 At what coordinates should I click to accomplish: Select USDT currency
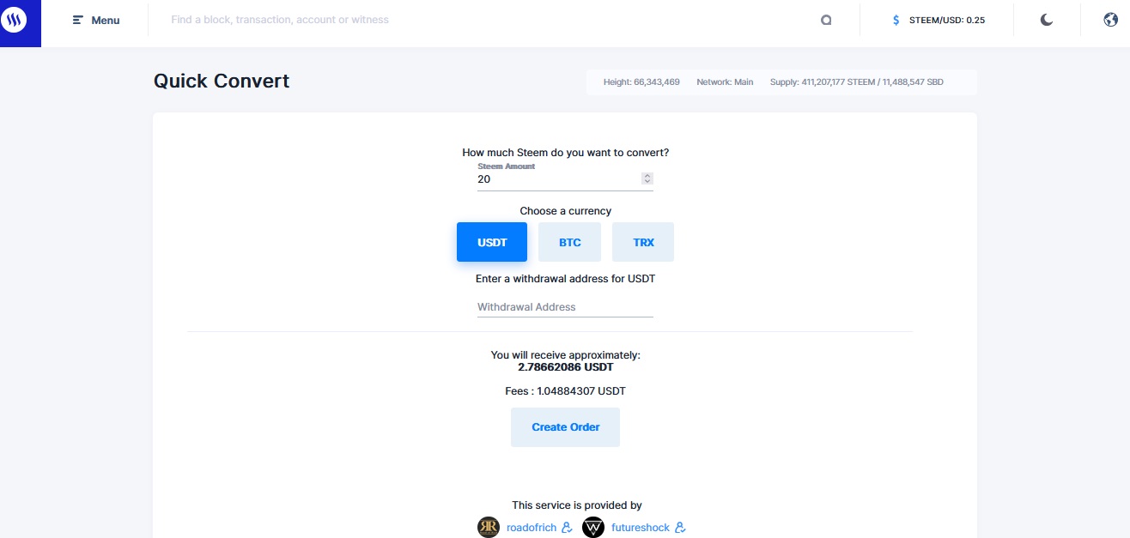[492, 242]
